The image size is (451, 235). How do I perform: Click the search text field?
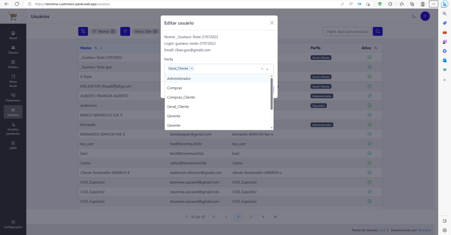[347, 31]
